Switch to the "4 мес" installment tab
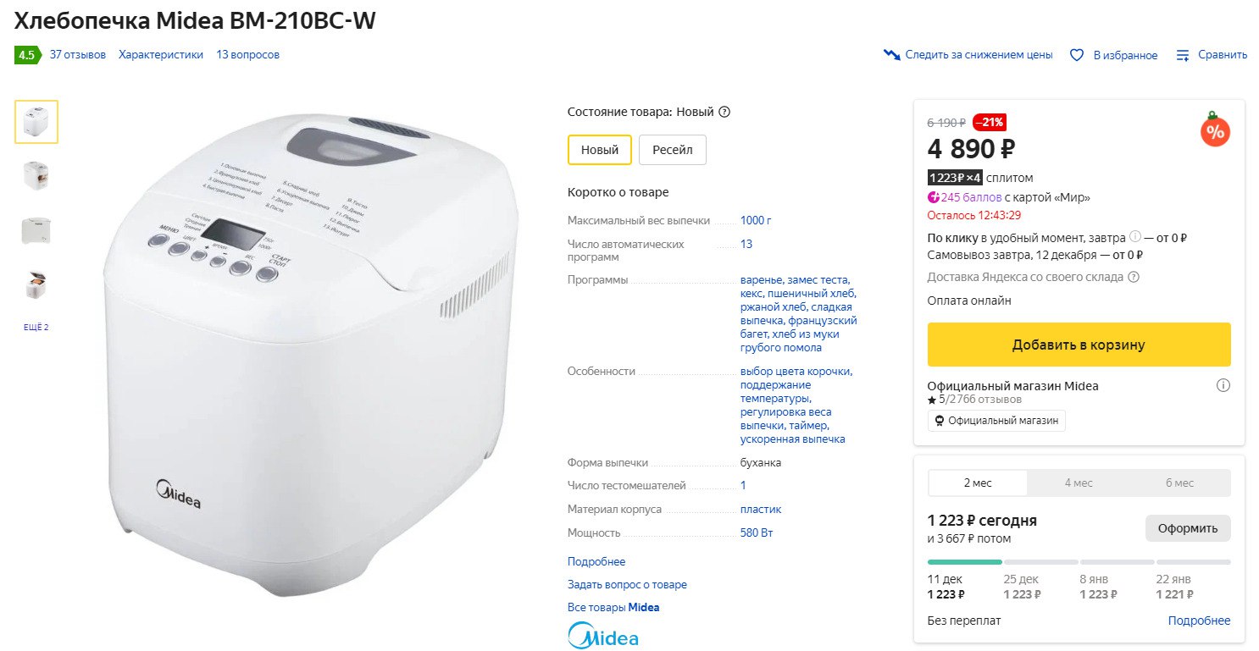Image resolution: width=1259 pixels, height=651 pixels. pos(1079,483)
